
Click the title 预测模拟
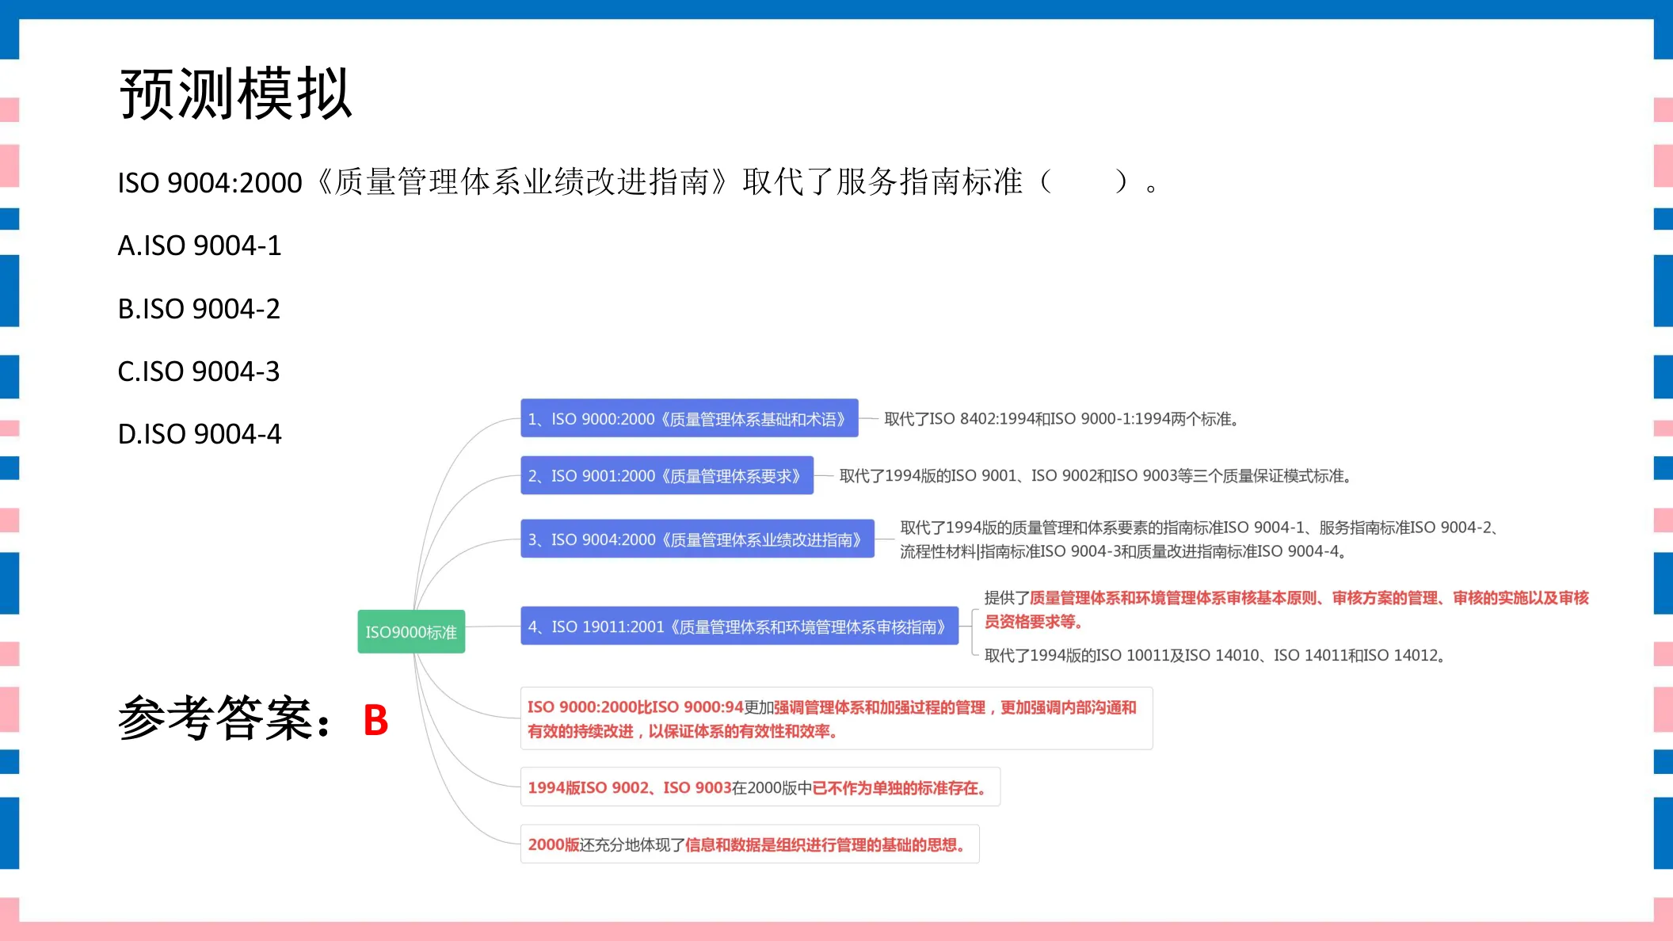[x=235, y=93]
